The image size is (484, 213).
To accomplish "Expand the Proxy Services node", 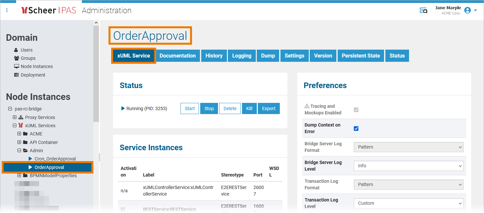I will (14, 117).
